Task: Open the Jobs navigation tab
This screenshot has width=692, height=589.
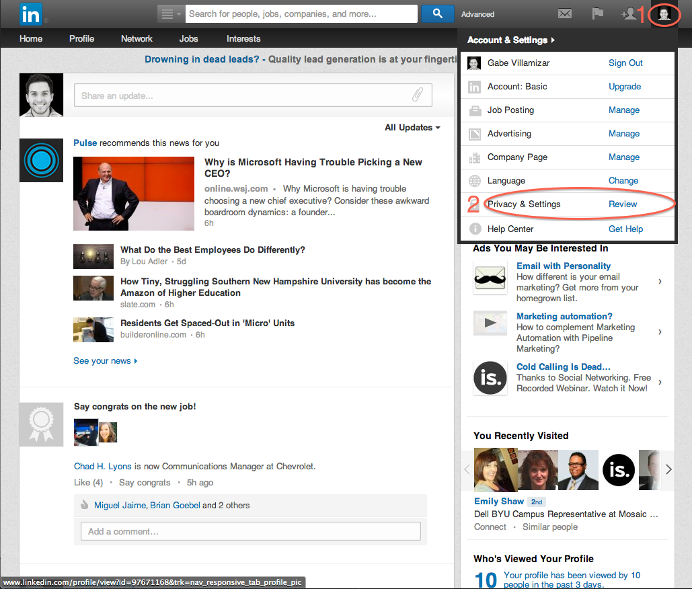Action: pos(188,39)
